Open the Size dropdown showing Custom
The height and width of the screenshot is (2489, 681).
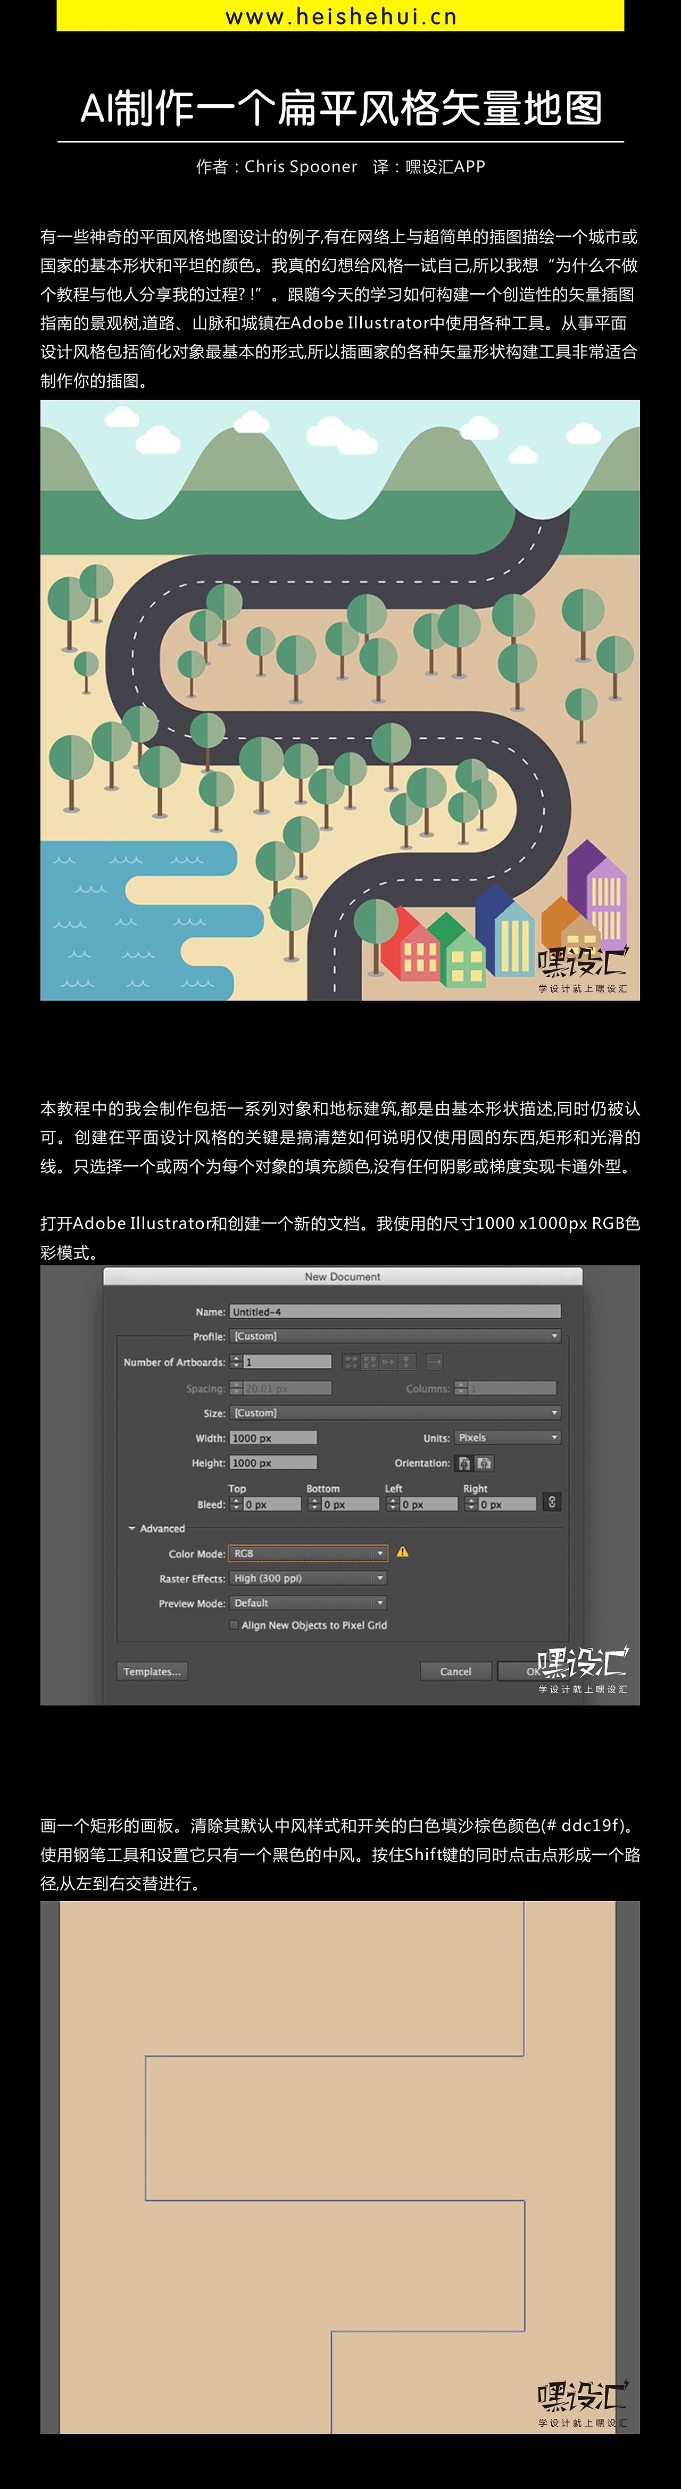[395, 1413]
